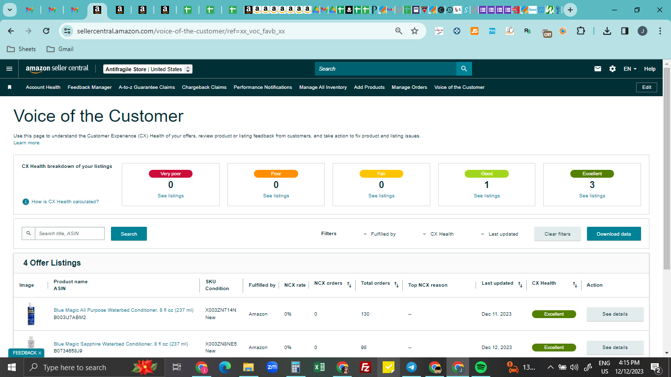This screenshot has width=671, height=377.
Task: Open the Seller Central hamburger menu
Action: (x=9, y=69)
